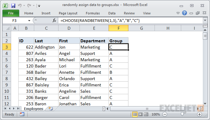Screen dimensions: 210x120
Task: Open the Formulas ribbon tab
Action: coord(93,13)
